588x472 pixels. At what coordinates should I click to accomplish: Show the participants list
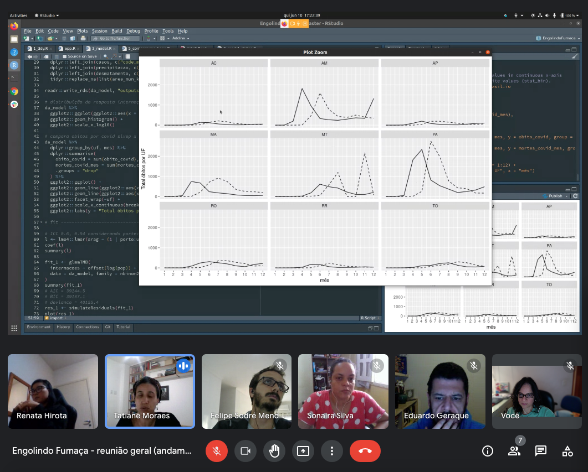(514, 451)
